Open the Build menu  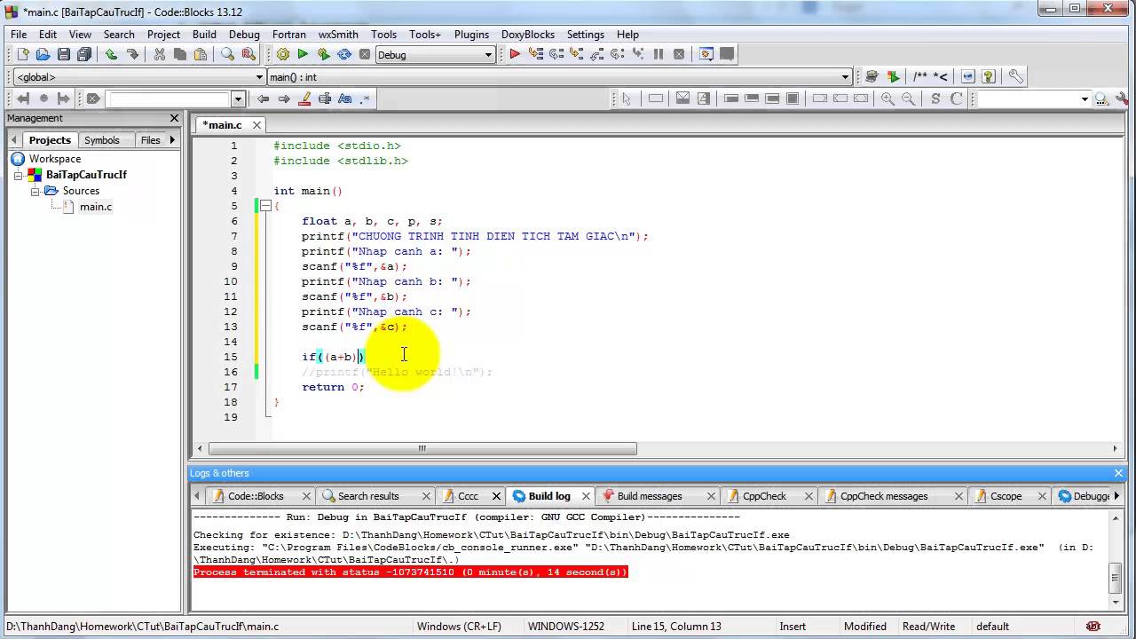204,35
